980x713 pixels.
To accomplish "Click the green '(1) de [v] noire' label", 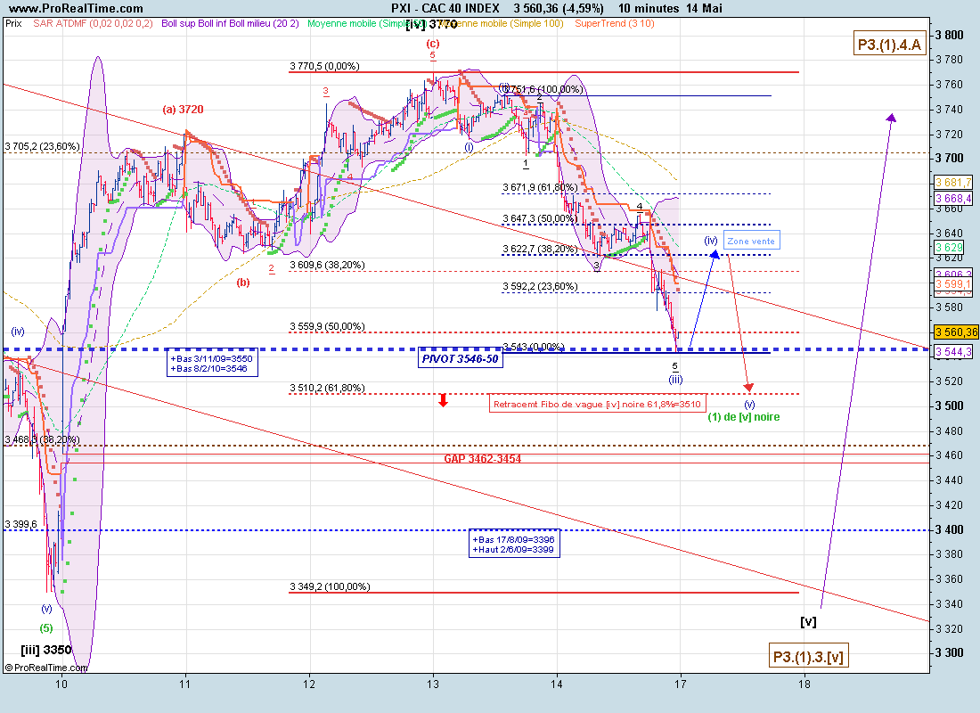I will (x=744, y=417).
